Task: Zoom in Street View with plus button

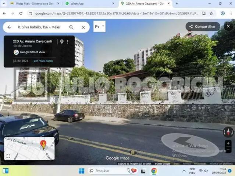Action: 228,143
